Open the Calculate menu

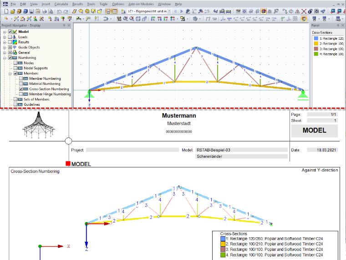61,4
